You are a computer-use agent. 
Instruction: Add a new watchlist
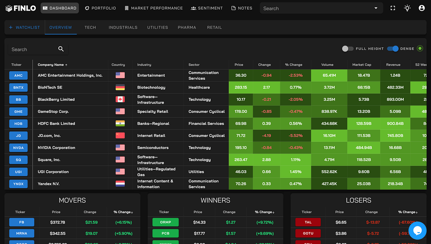point(24,27)
